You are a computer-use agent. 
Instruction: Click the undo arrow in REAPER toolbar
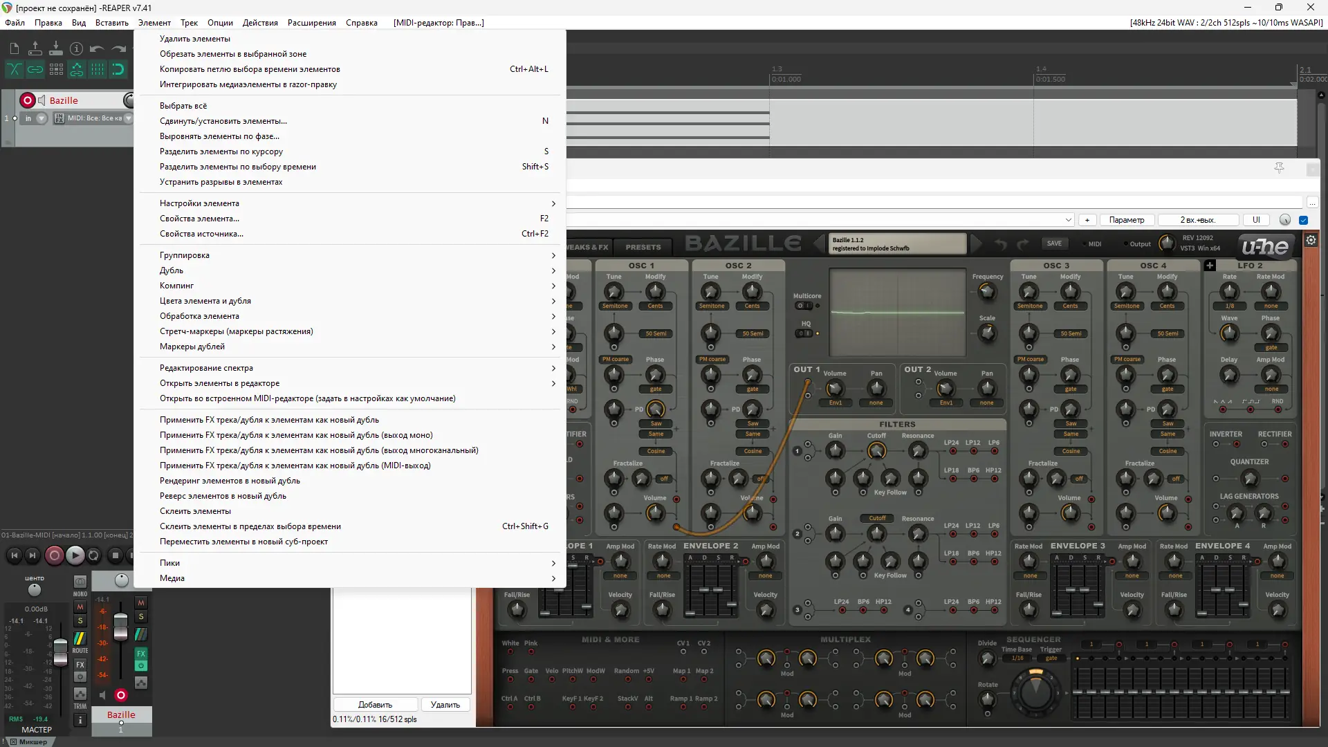coord(98,48)
